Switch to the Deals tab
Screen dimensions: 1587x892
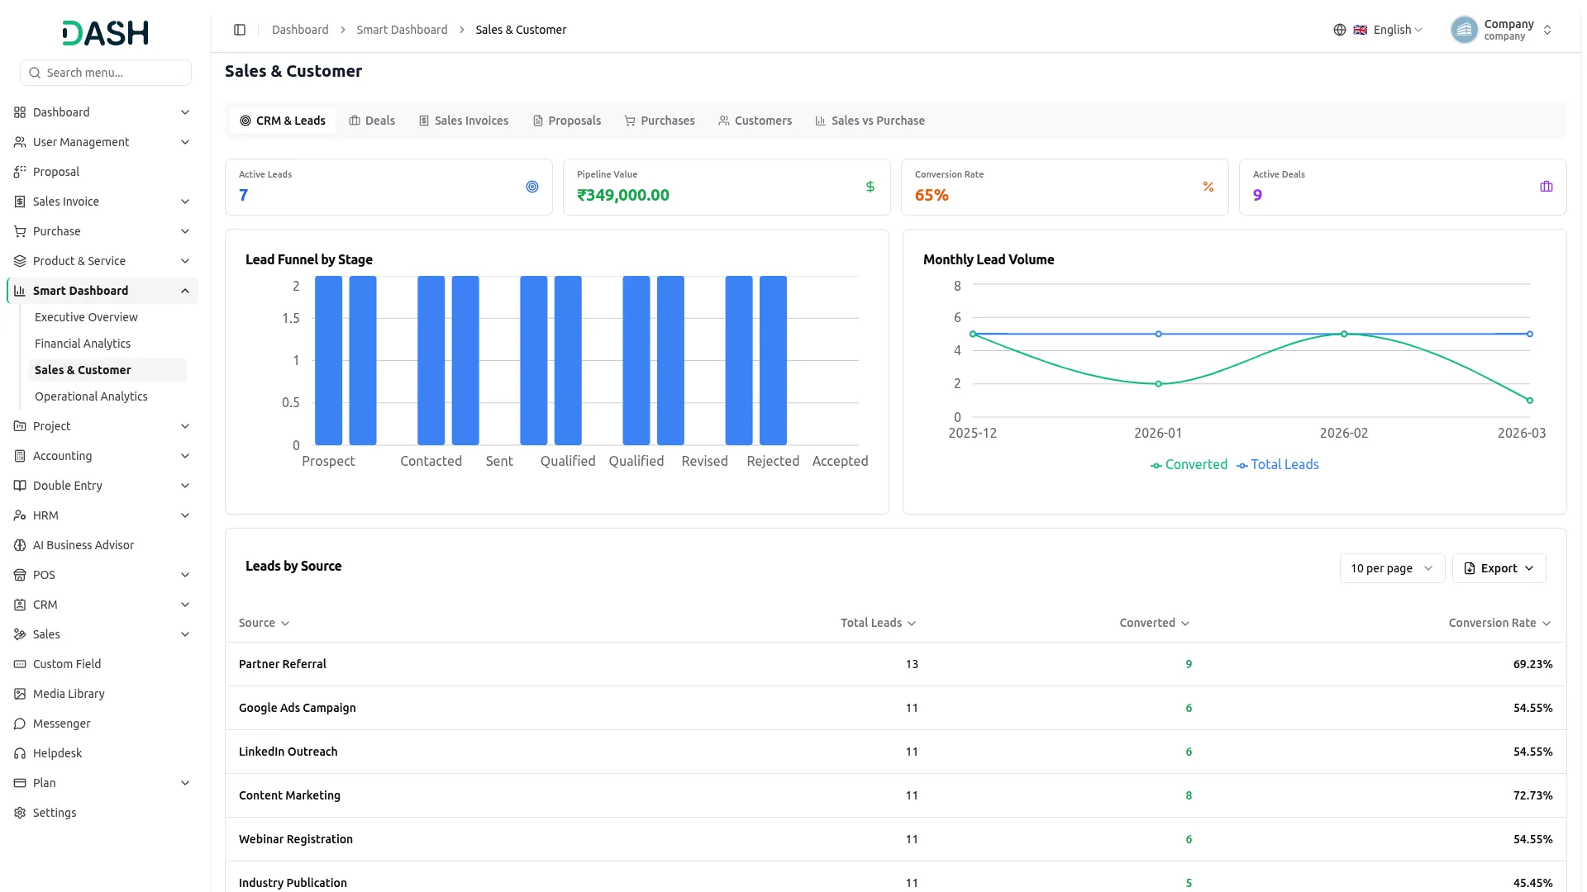coord(372,121)
